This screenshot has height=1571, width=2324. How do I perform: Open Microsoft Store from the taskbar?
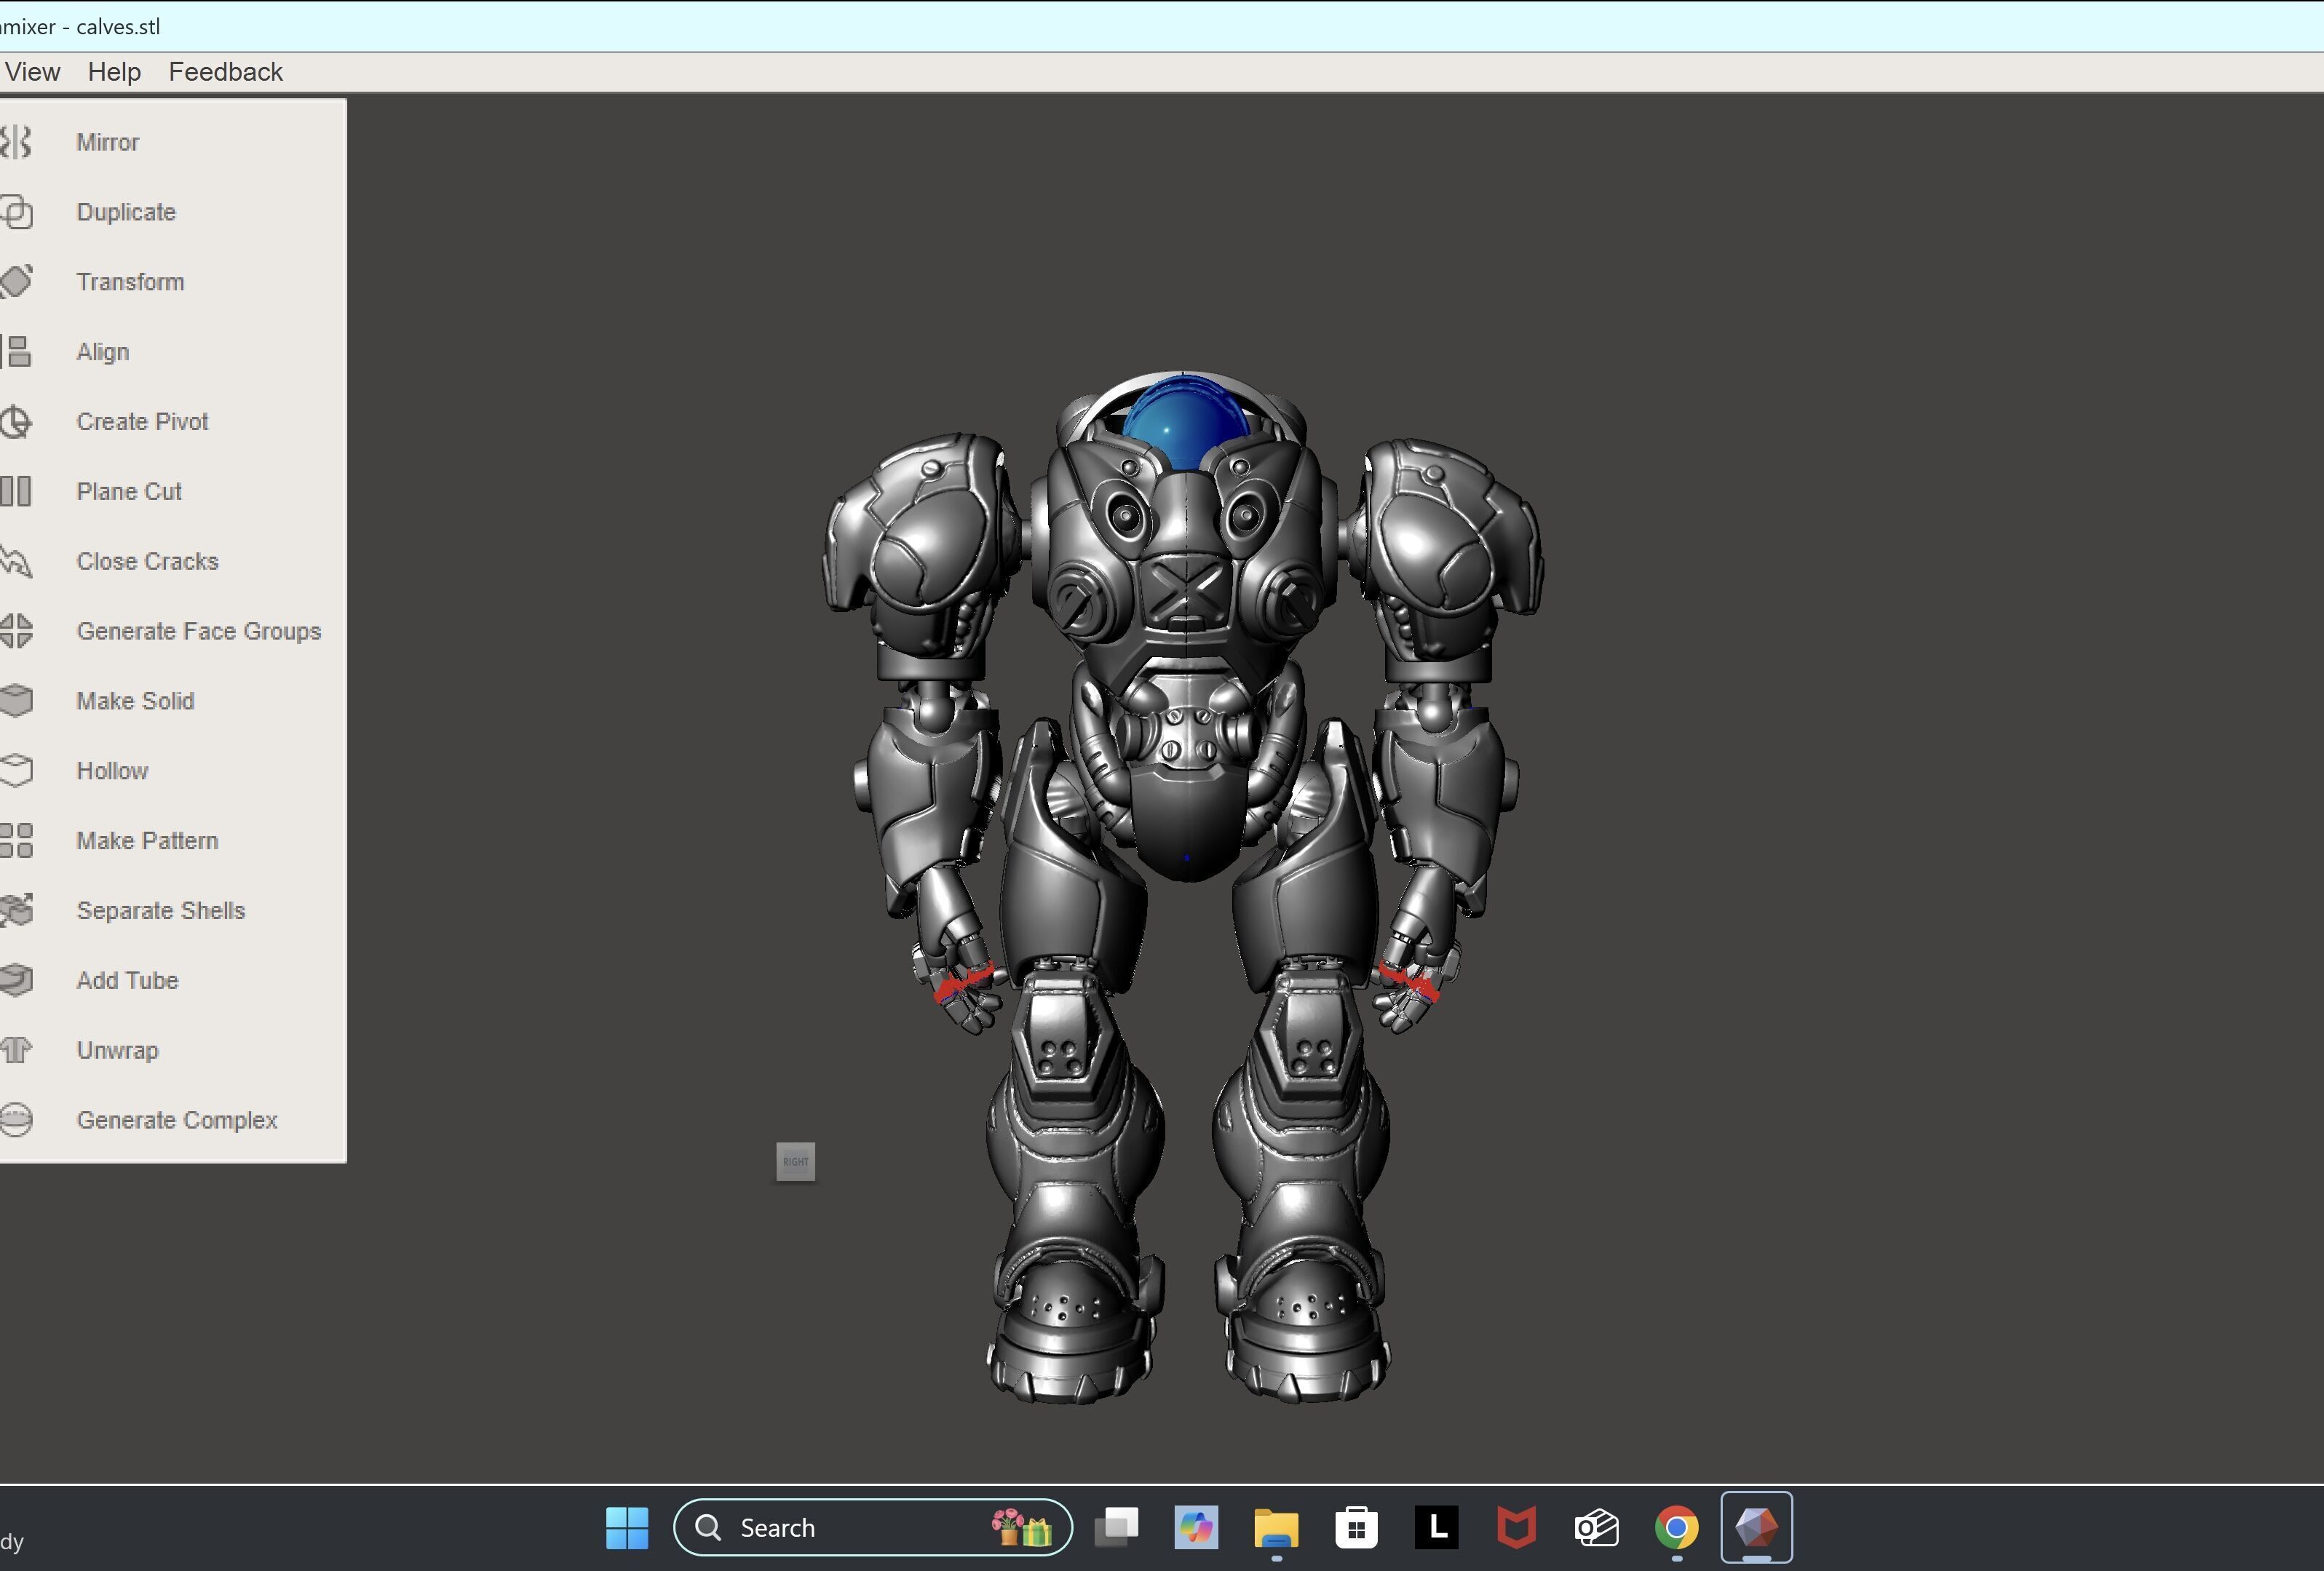1356,1527
